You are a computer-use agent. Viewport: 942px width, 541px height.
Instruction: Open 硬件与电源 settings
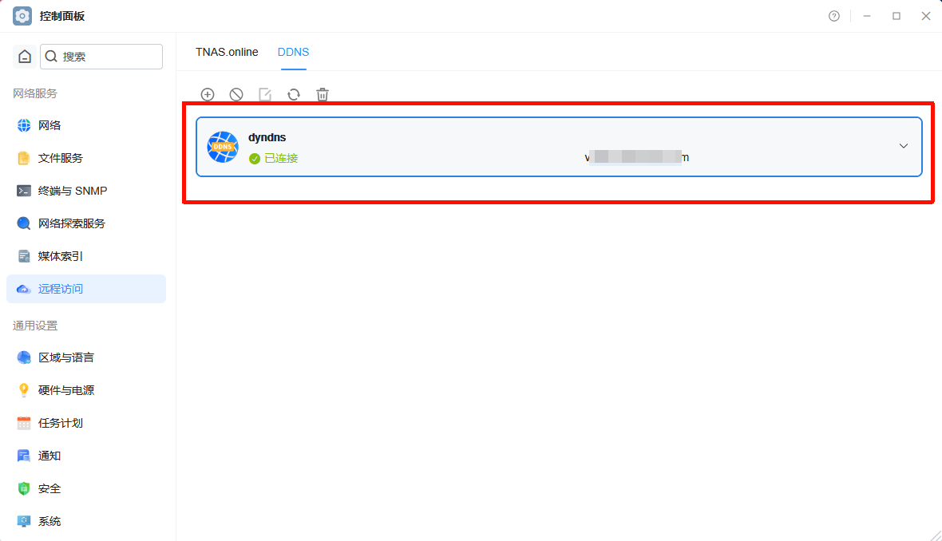(86, 390)
